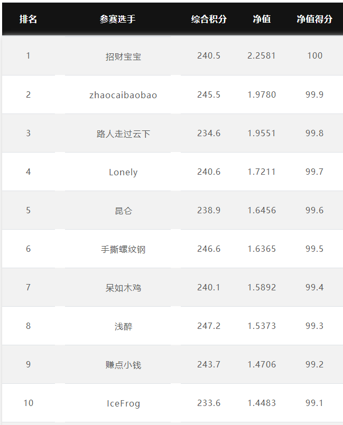343x425 pixels.
Task: Open contestant zhaocaibaobao
Action: pos(123,95)
